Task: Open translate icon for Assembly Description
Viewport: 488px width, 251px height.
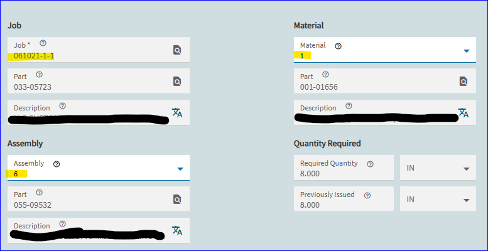Action: (x=177, y=231)
